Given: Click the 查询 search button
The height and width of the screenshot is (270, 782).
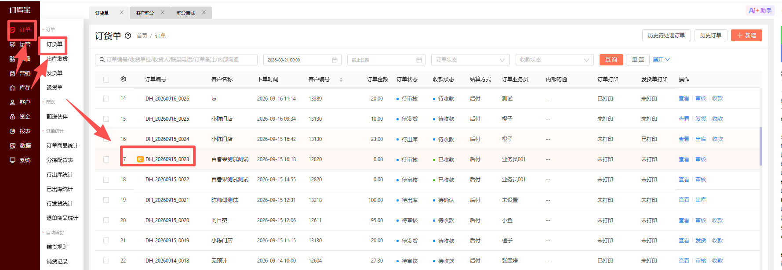Looking at the screenshot, I should [x=611, y=60].
